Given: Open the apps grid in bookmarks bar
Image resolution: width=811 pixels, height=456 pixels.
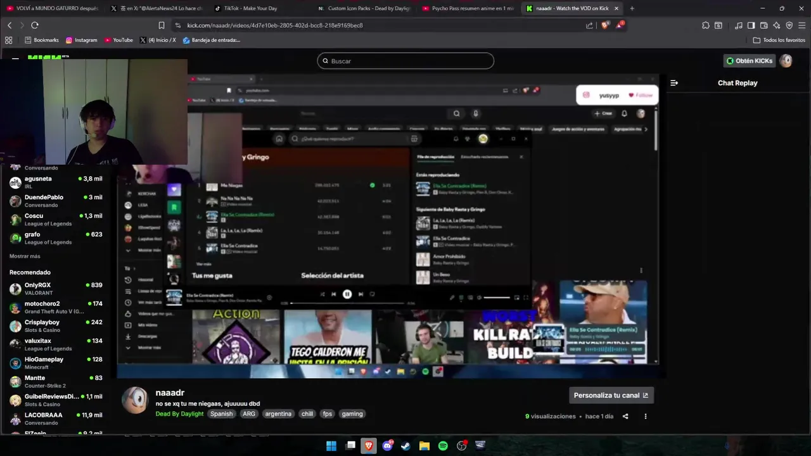Looking at the screenshot, I should (9, 40).
